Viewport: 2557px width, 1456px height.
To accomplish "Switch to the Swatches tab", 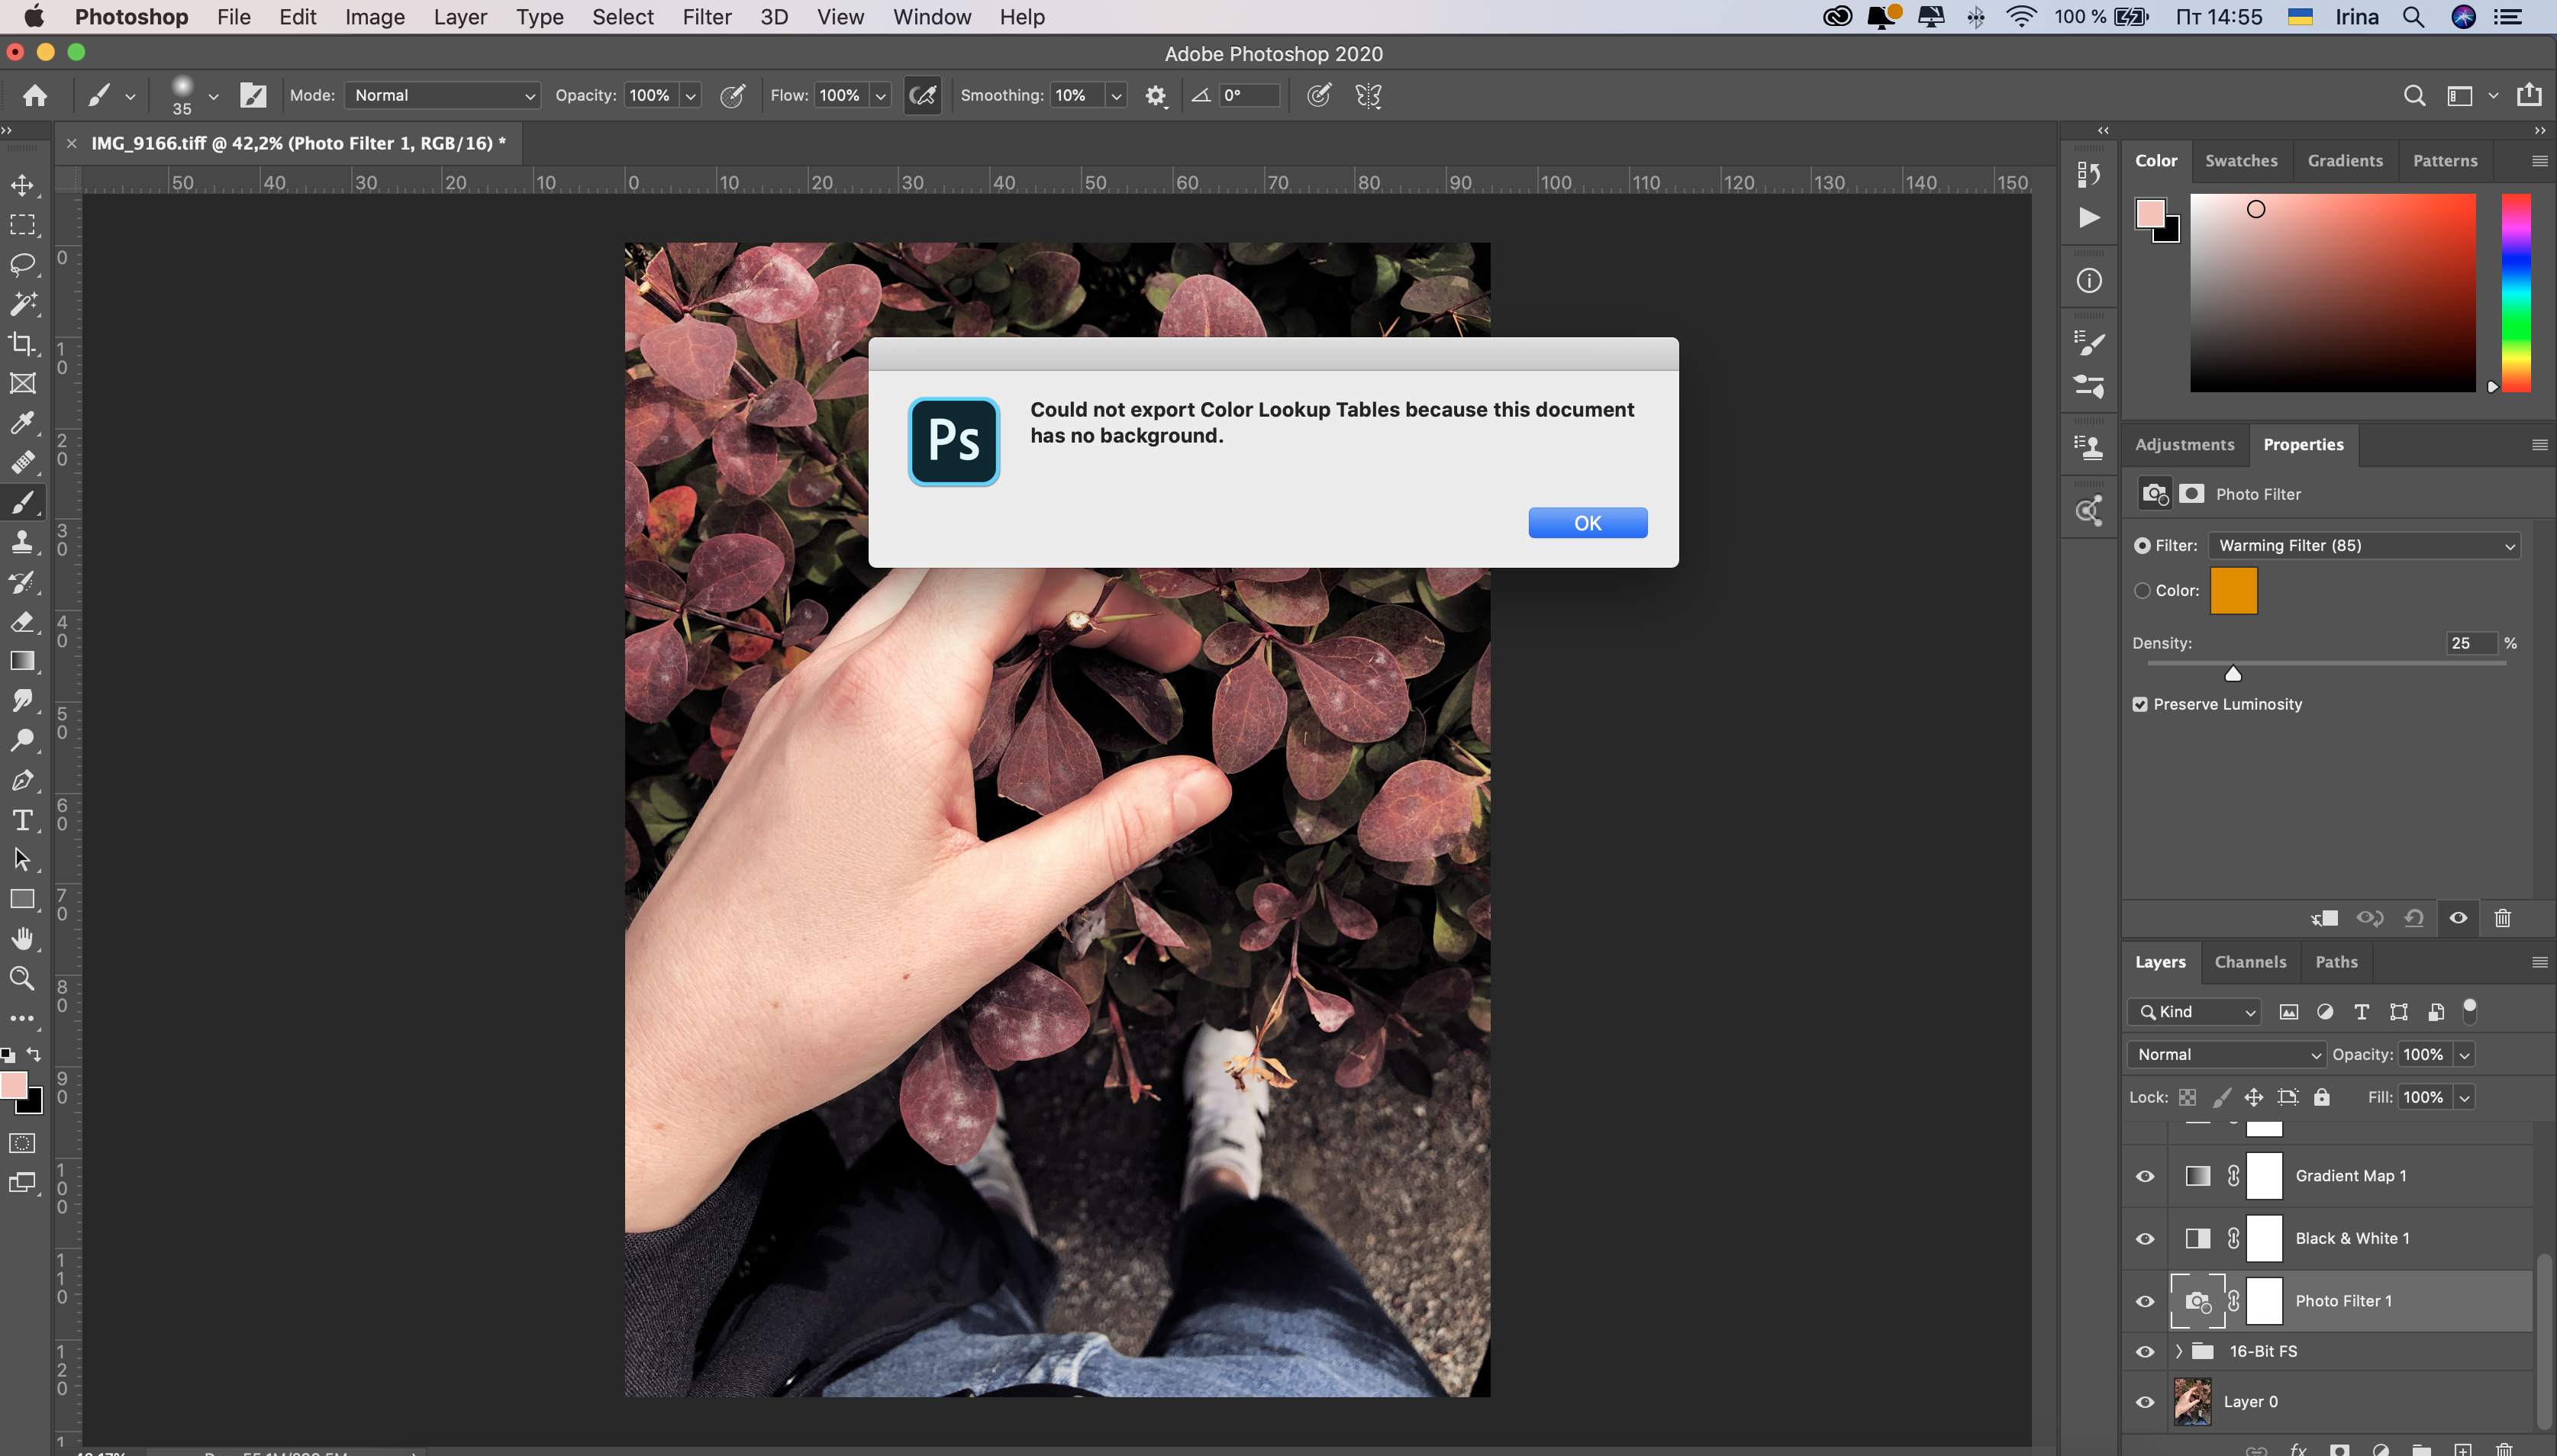I will pos(2241,160).
